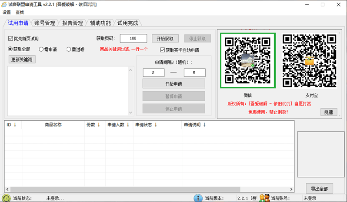Click the version number 2.2.1 in status bar

[x=243, y=198]
